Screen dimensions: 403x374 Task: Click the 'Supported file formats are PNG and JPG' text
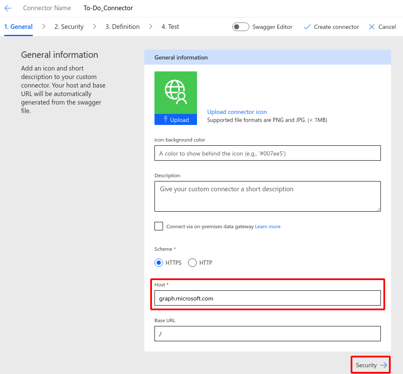coord(267,120)
